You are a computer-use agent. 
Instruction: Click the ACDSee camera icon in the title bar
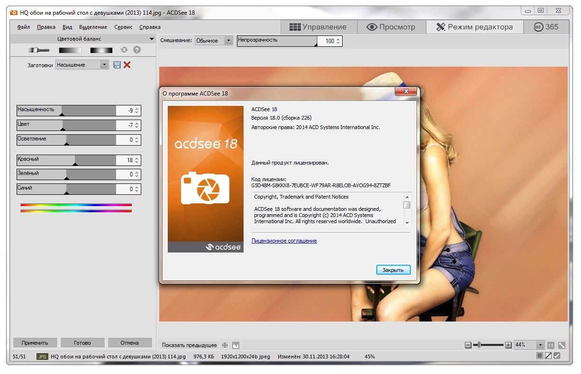click(x=14, y=12)
